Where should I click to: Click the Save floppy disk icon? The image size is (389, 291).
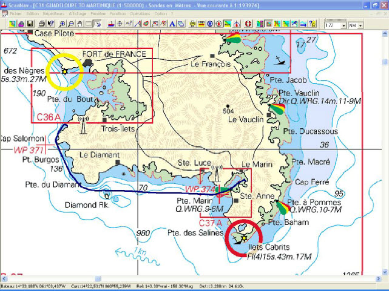[x=30, y=25]
